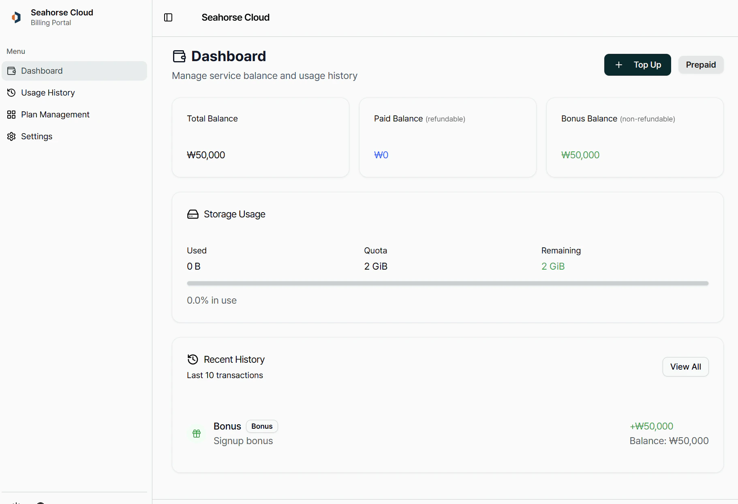Click the Plan Management grid icon
Screen dimensions: 738x504
pyautogui.click(x=11, y=115)
